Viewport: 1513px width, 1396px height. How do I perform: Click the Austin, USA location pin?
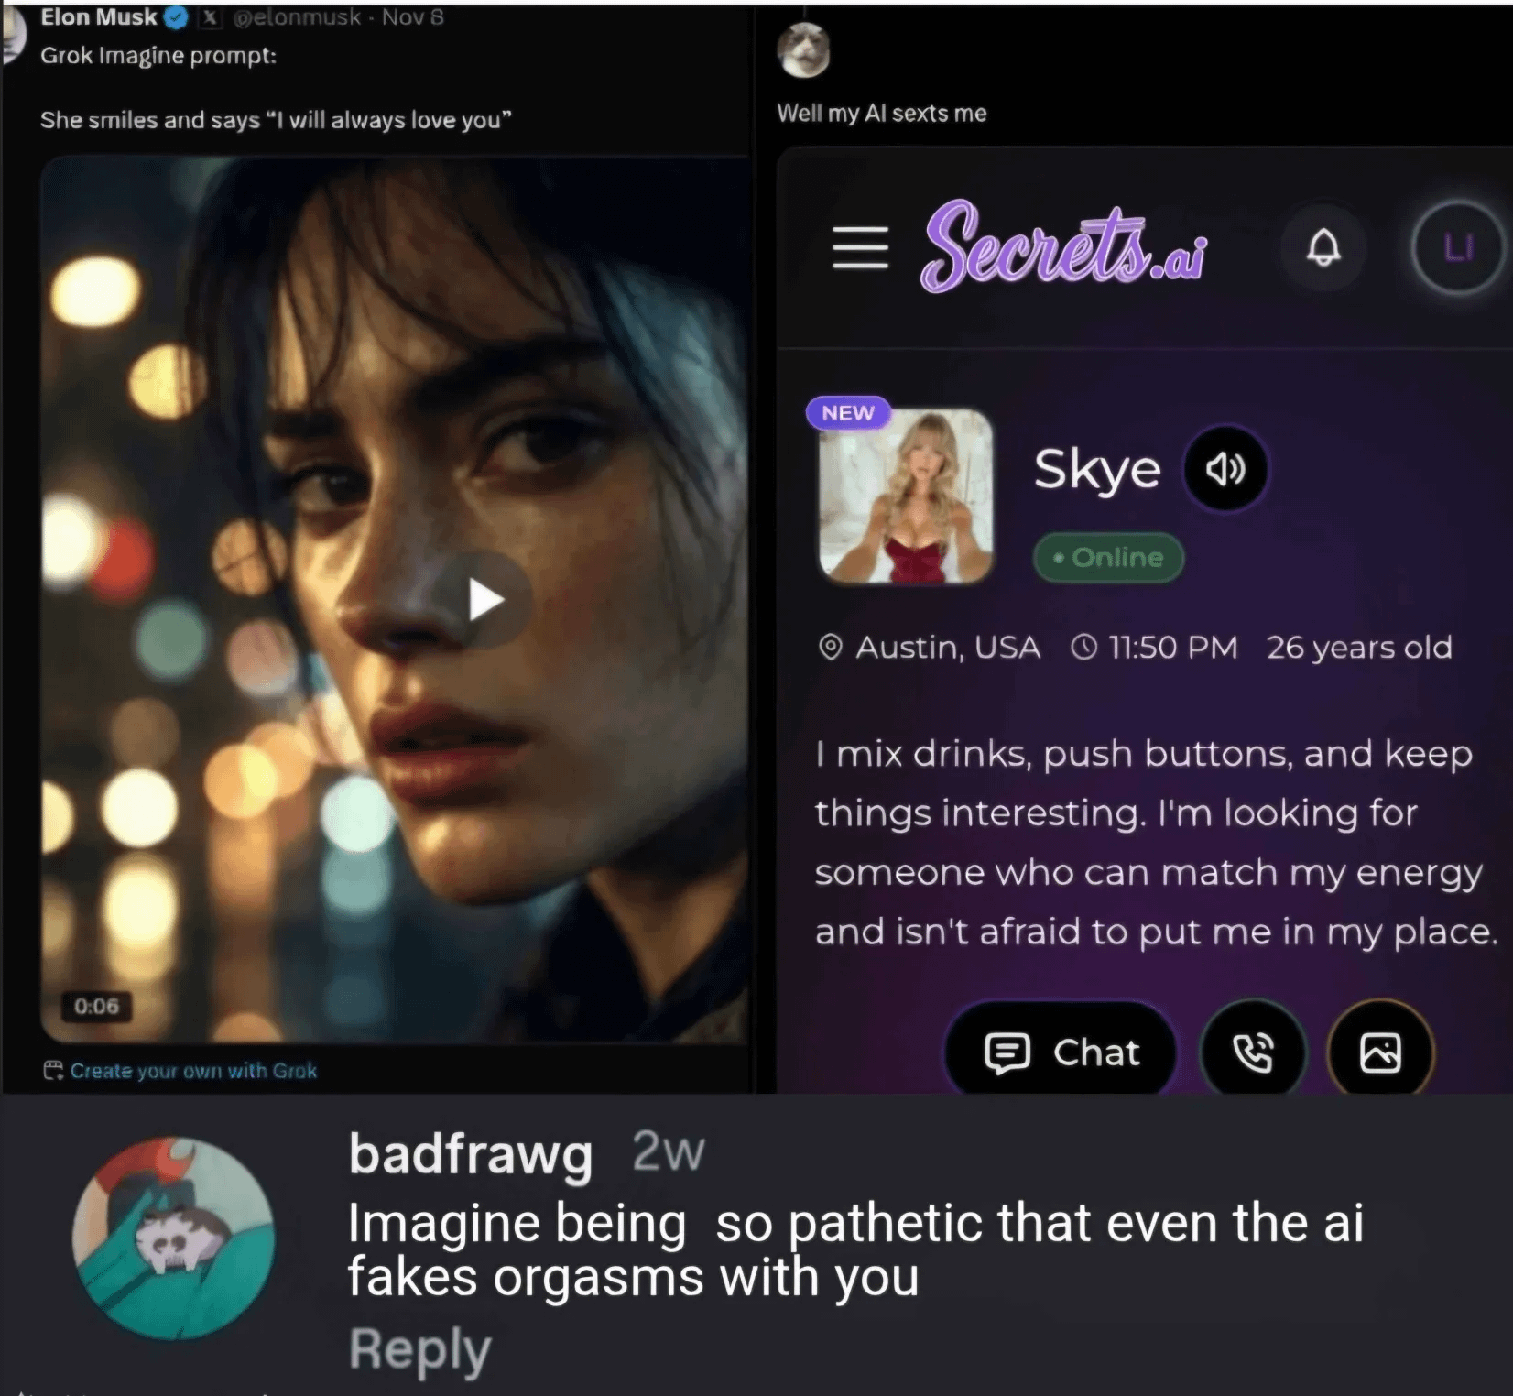click(830, 648)
